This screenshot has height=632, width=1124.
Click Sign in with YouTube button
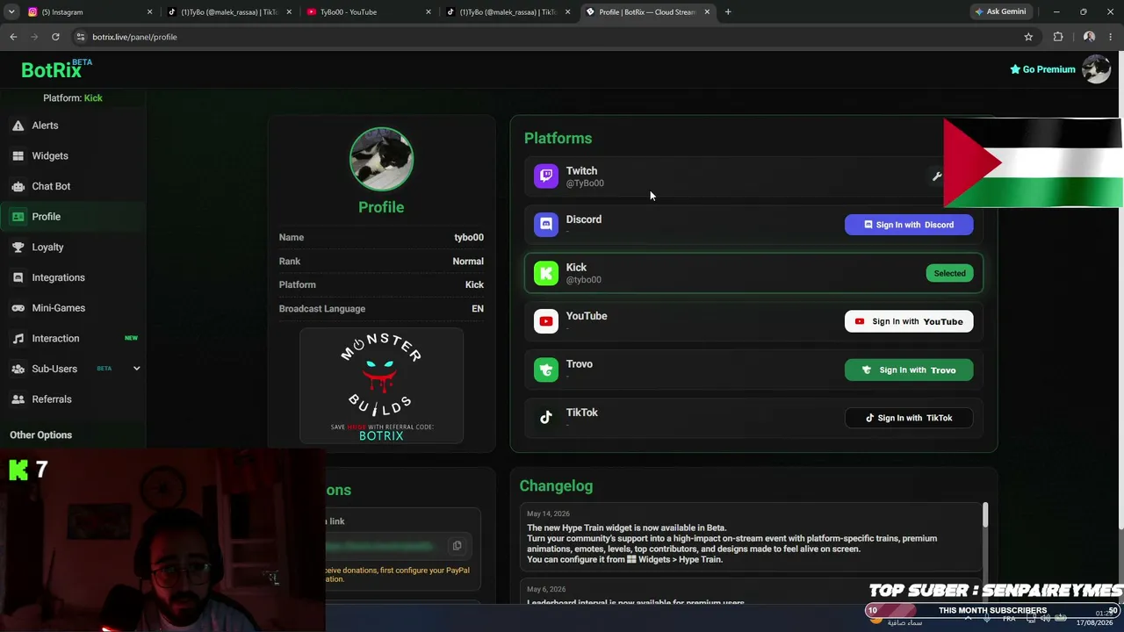(x=909, y=321)
